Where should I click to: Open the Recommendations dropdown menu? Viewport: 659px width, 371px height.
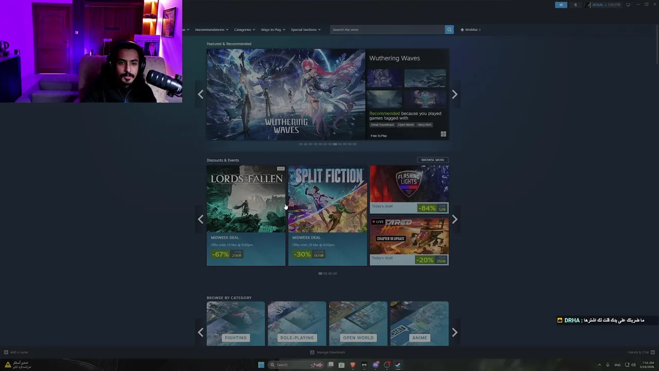coord(211,29)
